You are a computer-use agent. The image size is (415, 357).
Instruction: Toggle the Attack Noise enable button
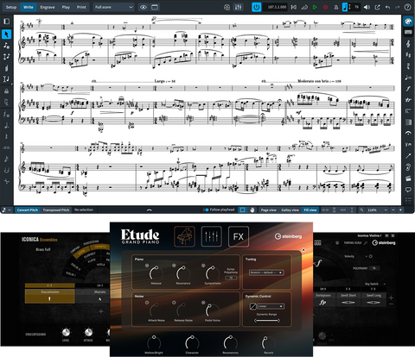point(147,303)
